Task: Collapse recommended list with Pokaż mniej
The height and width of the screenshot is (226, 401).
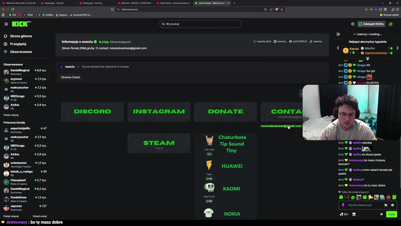Action: point(40,216)
